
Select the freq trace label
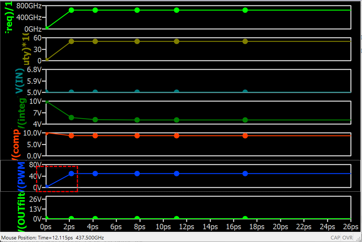click(9, 17)
